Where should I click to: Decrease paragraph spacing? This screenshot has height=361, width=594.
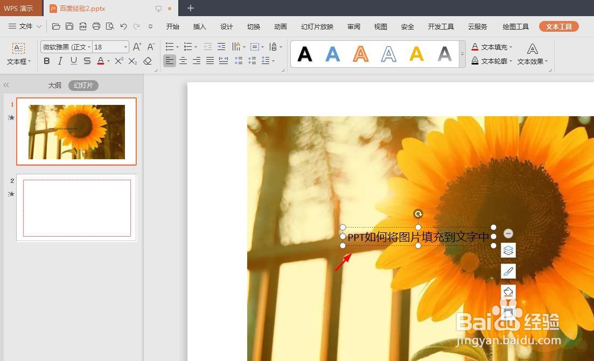click(252, 61)
